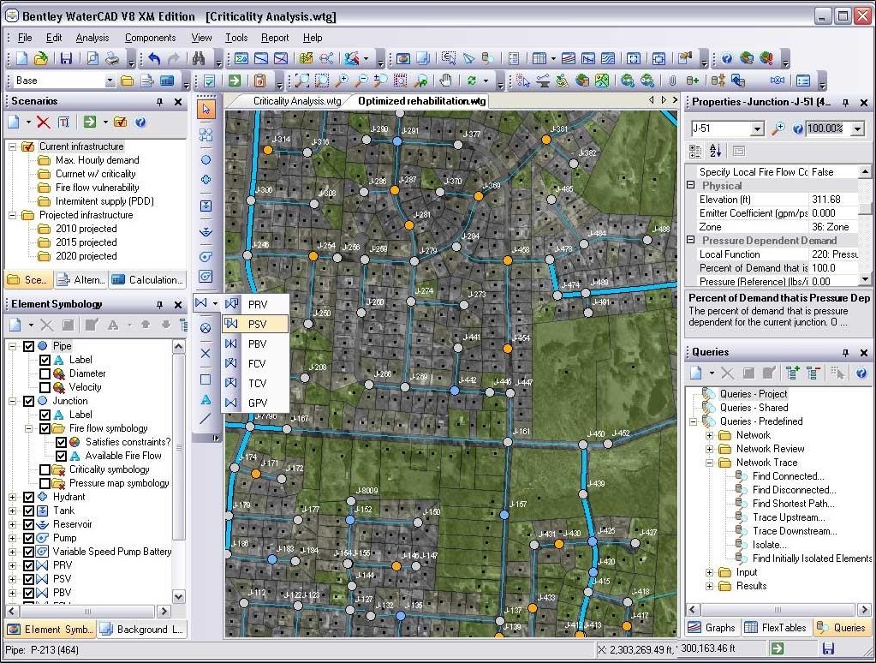Select the arrow Select tool in layout toolbar
The image size is (876, 663).
[x=206, y=109]
